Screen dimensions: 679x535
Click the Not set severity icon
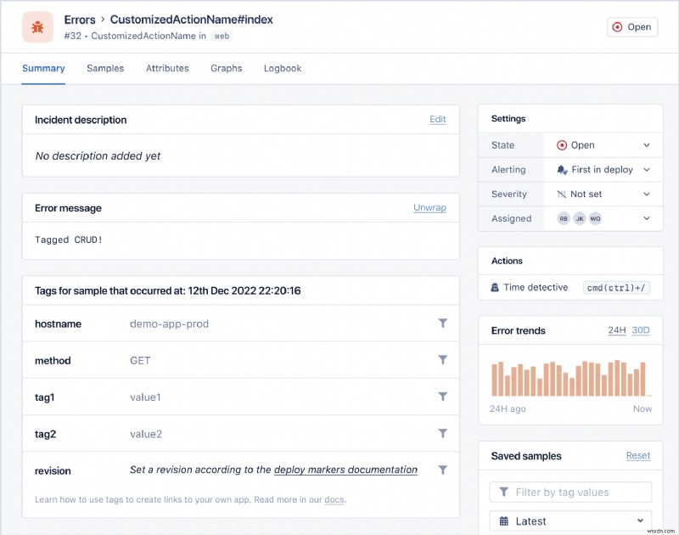[x=561, y=194]
